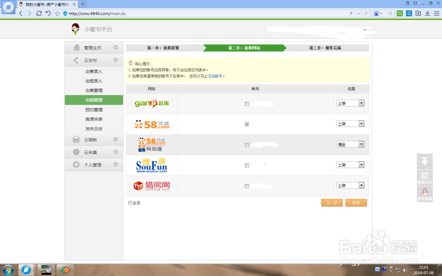Click step 第三步：操作完成
Viewport: 442px width, 276px height.
click(x=325, y=48)
